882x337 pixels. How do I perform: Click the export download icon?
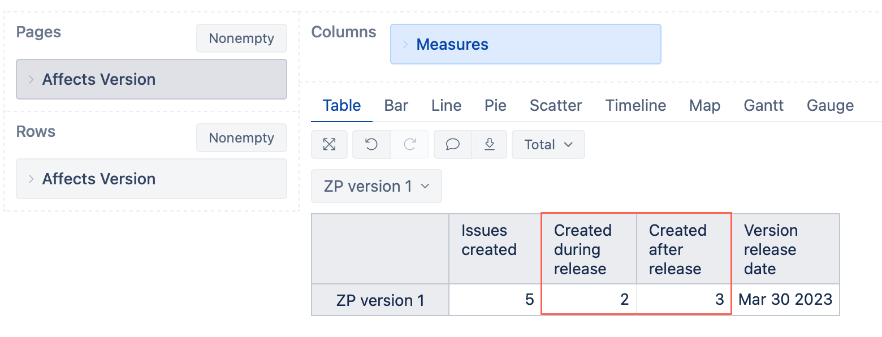point(490,145)
